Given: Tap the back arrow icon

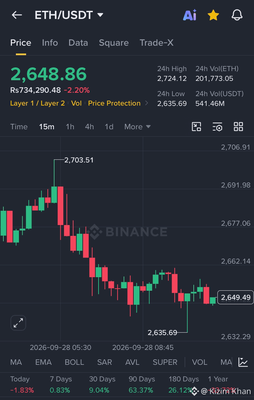Looking at the screenshot, I should 17,15.
